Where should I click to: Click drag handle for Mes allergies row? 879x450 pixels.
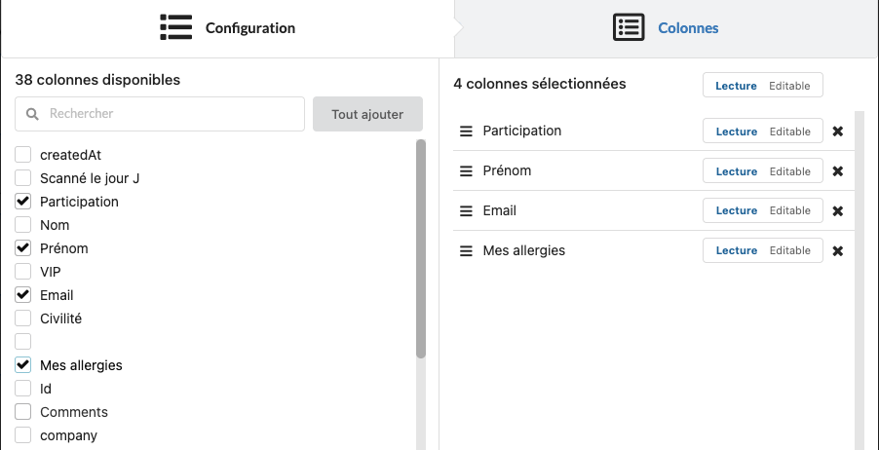[x=466, y=251]
